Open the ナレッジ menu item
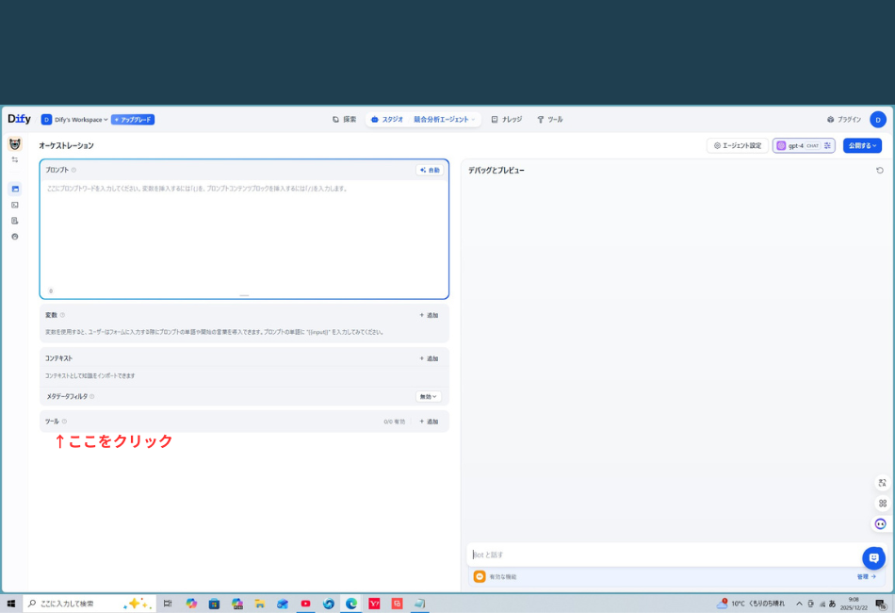This screenshot has height=613, width=895. point(509,119)
